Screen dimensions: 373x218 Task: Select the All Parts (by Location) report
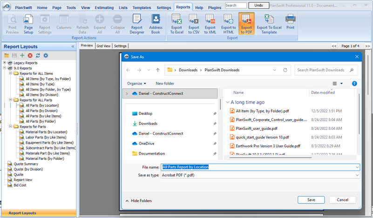[x=42, y=105]
